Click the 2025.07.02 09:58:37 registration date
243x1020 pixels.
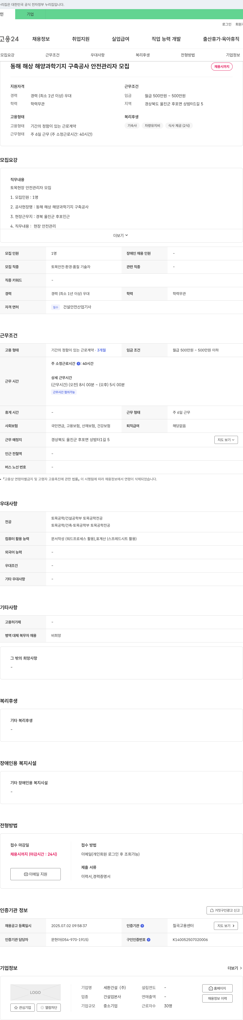(x=69, y=926)
